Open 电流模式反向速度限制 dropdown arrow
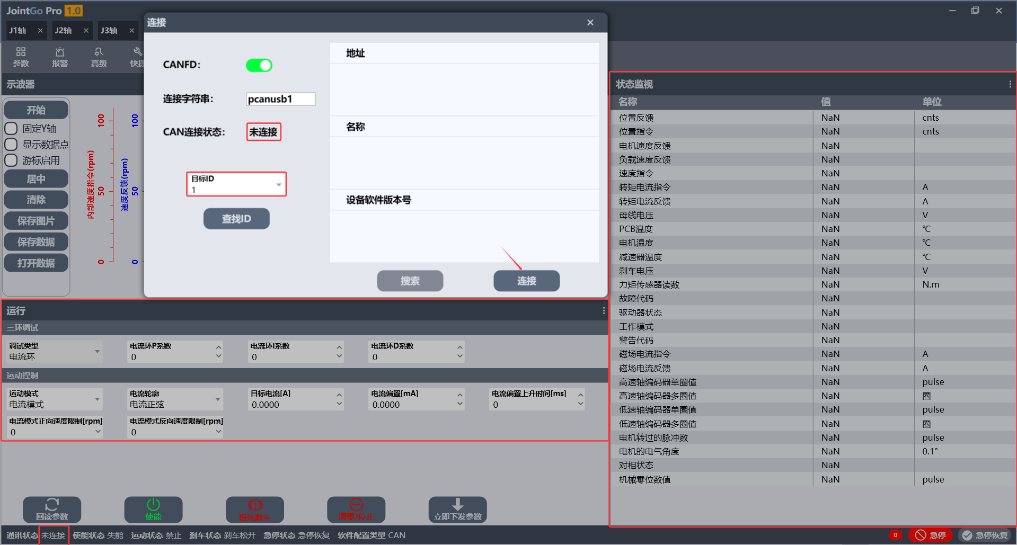 218,432
